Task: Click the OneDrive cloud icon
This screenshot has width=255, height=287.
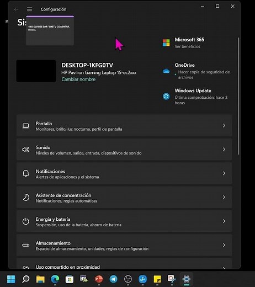Action: pyautogui.click(x=166, y=71)
